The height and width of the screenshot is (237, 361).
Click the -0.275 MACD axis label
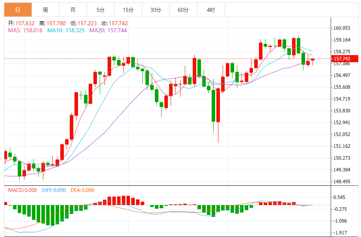pos(340,209)
